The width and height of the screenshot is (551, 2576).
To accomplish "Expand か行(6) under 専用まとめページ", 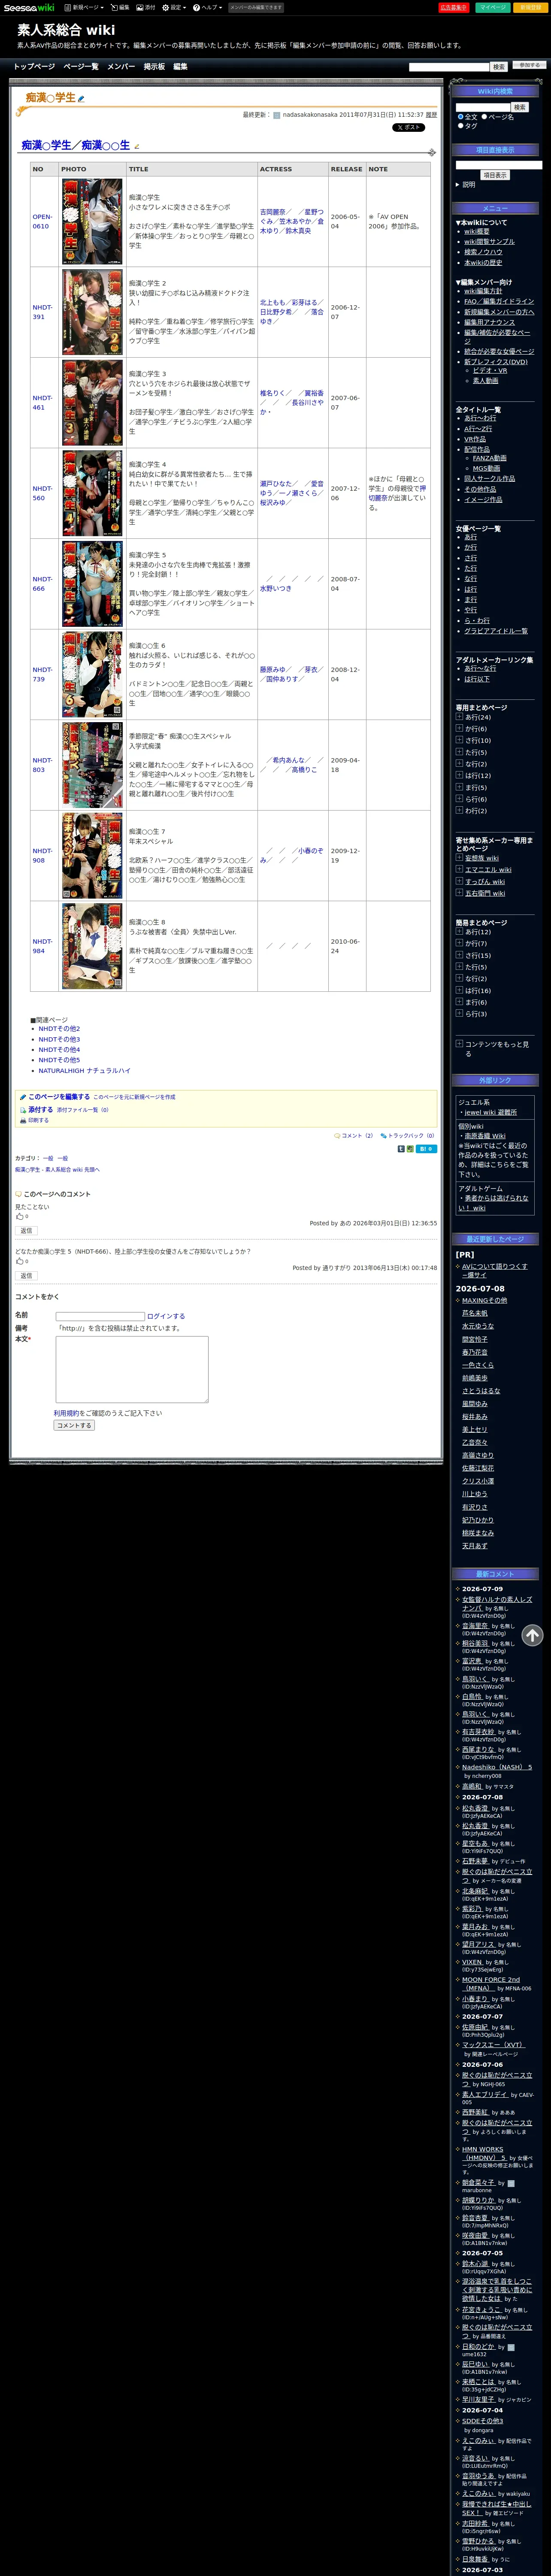I will 459,728.
